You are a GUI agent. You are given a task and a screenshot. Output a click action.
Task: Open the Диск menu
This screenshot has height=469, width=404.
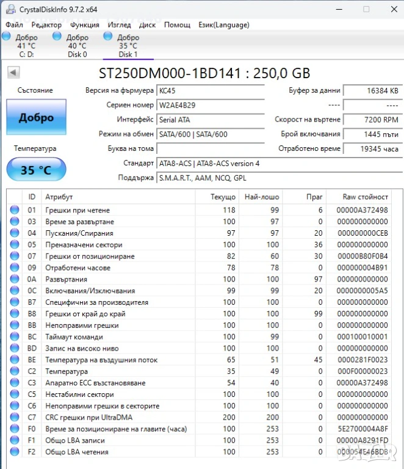click(147, 25)
